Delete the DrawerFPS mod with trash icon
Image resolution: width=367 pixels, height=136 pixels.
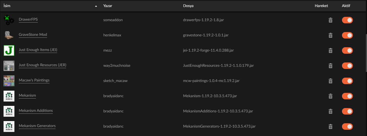tap(331, 20)
